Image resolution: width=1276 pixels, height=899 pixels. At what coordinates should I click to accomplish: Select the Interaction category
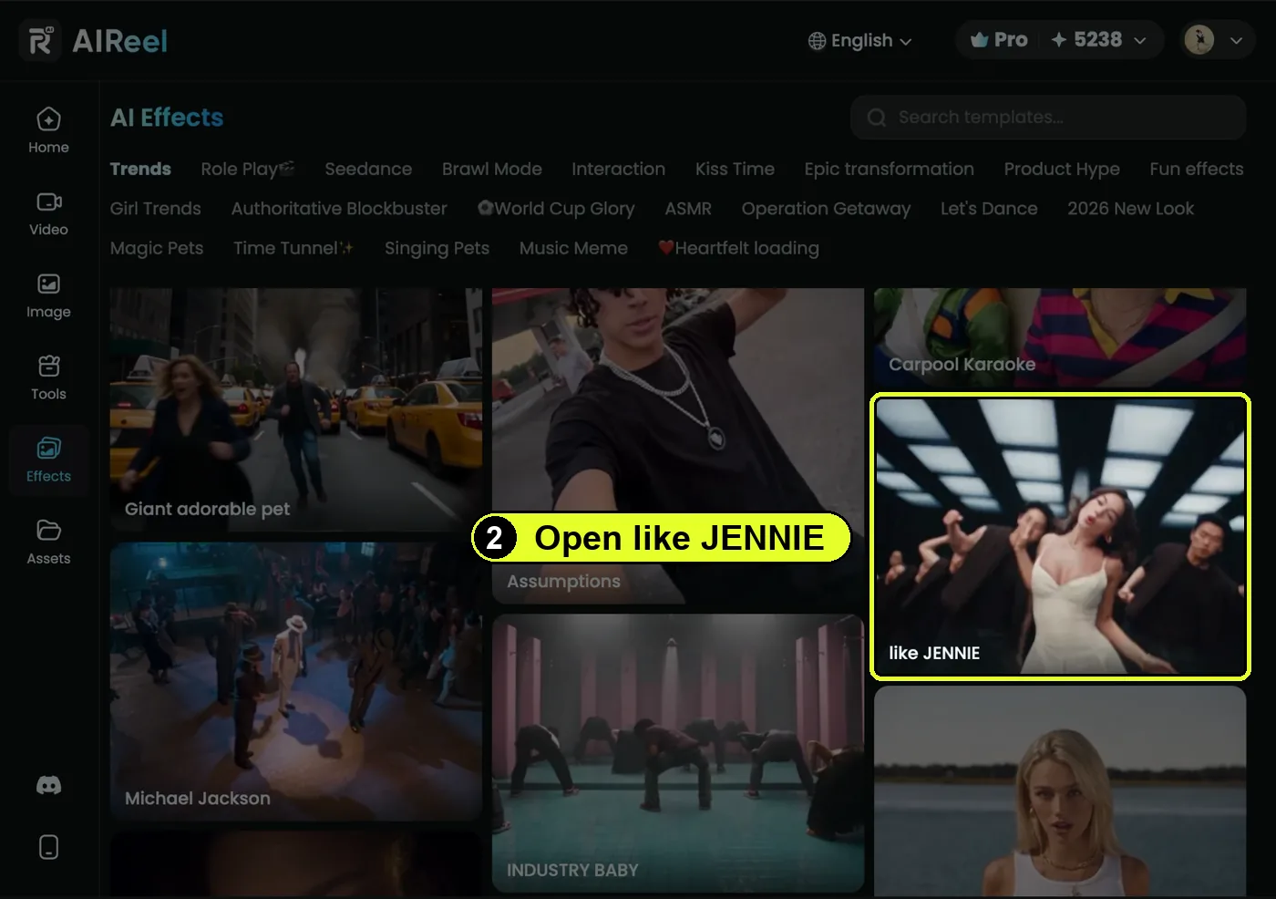[619, 169]
